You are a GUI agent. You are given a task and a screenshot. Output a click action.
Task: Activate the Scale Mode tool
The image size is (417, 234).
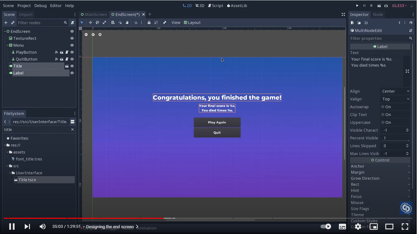(104, 22)
